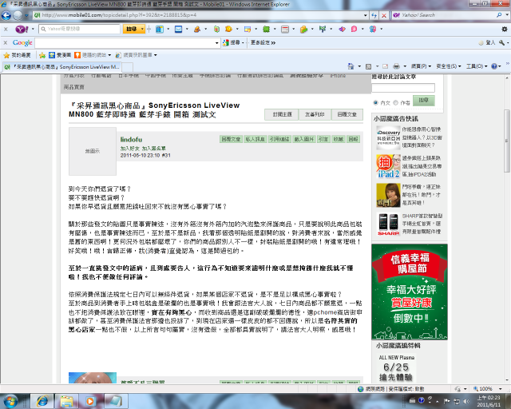The width and height of the screenshot is (511, 409).
Task: Click the red Stop icon beside the address bar
Action: [384, 15]
